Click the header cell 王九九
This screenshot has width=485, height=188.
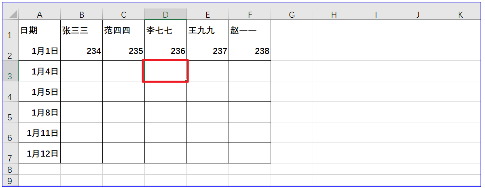pyautogui.click(x=208, y=30)
